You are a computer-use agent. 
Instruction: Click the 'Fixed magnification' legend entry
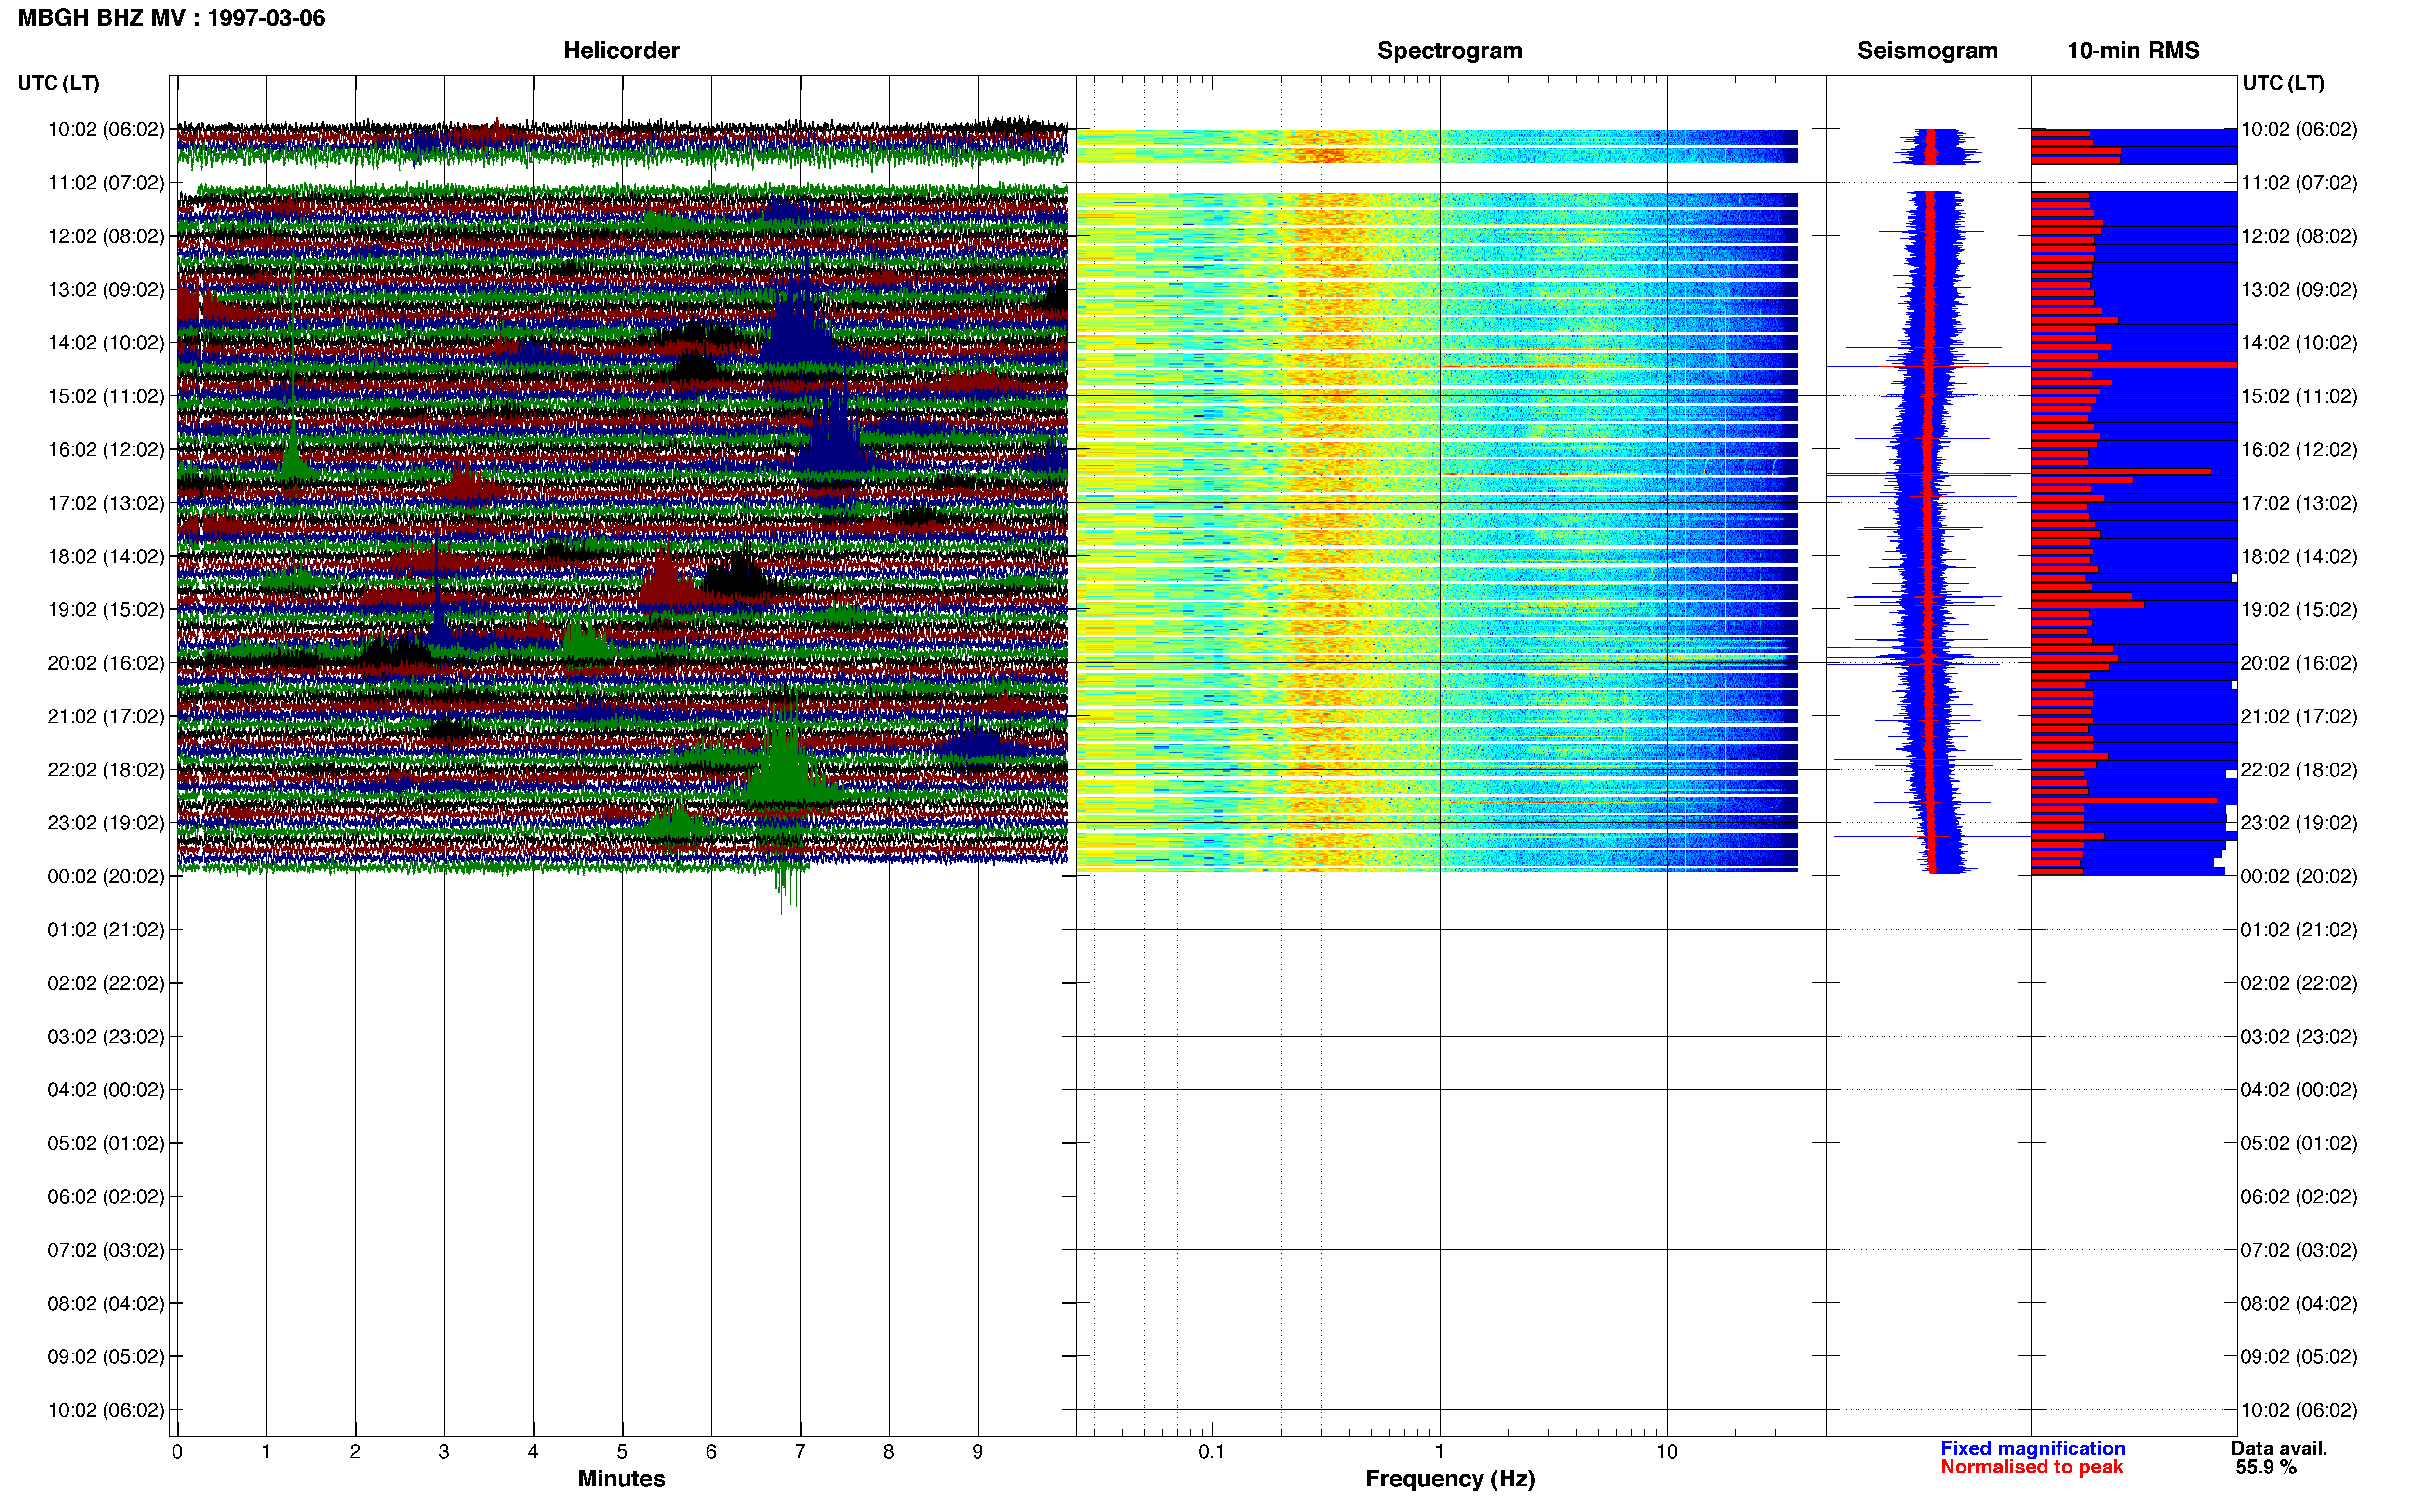pos(2032,1448)
